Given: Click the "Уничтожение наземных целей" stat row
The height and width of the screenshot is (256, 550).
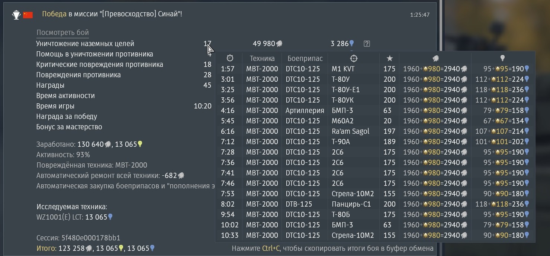Looking at the screenshot, I should click(x=85, y=44).
